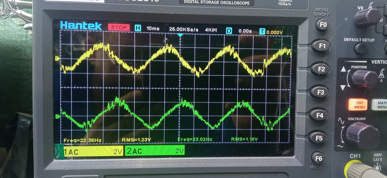Select the 0.000V trigger level value
387x178 pixels.
[275, 32]
